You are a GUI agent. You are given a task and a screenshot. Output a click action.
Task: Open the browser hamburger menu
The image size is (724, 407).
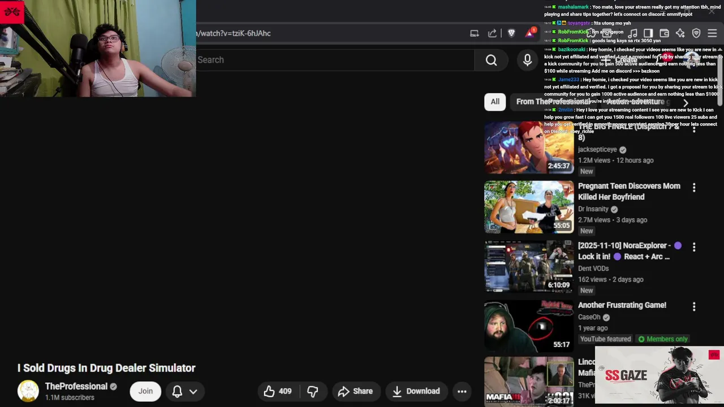712,33
